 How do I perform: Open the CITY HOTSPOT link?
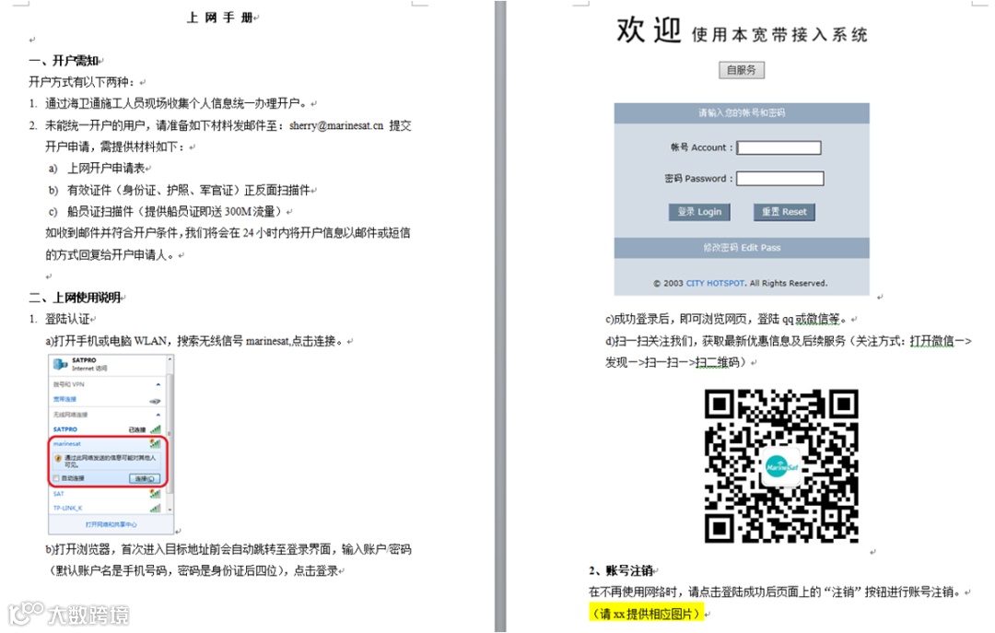714,282
